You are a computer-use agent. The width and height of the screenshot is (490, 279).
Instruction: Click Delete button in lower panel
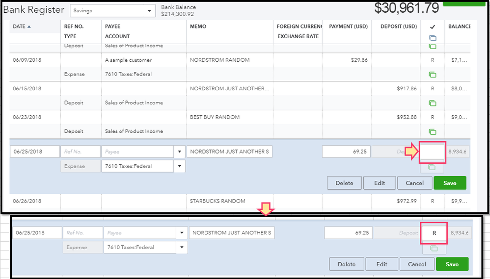[x=347, y=264]
